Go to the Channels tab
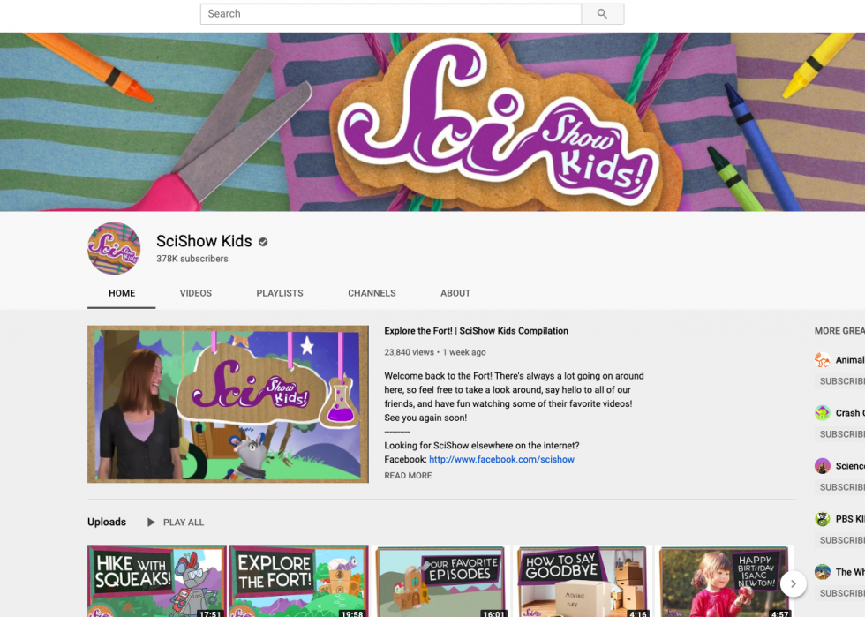Screen dimensions: 865x617 372,293
